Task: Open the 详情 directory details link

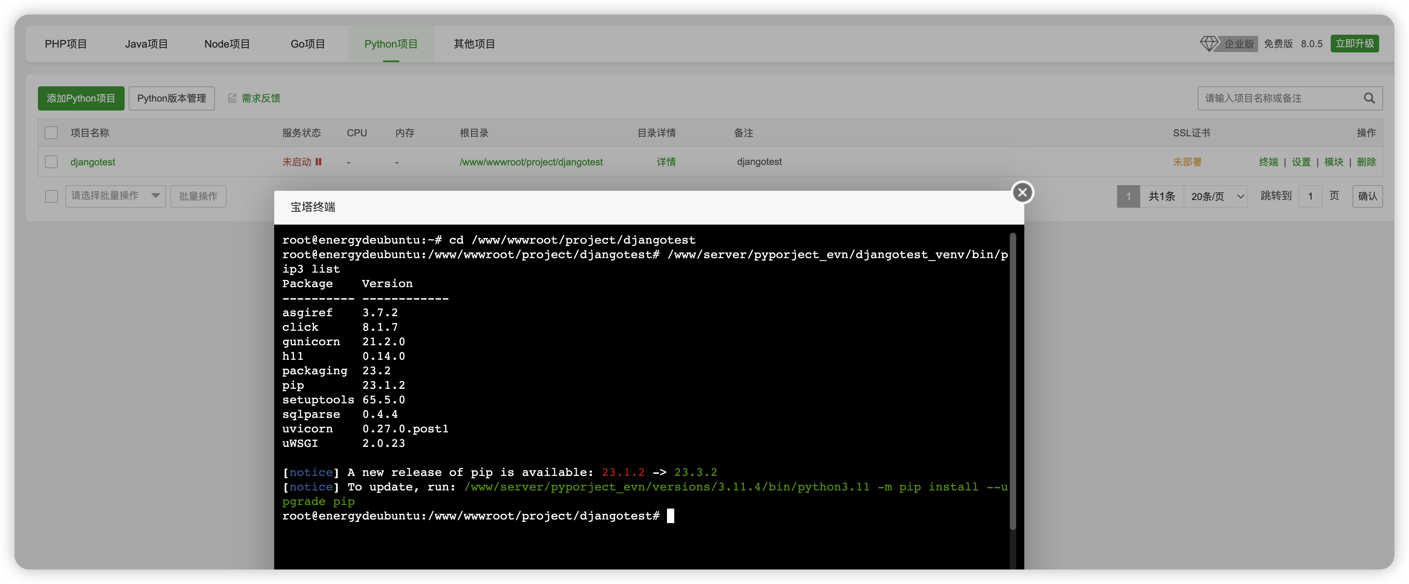Action: 666,162
